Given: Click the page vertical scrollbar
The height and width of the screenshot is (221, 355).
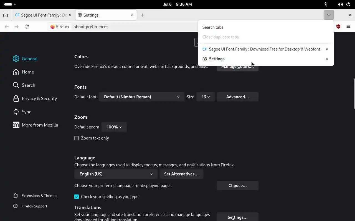Looking at the screenshot, I should coord(354,94).
